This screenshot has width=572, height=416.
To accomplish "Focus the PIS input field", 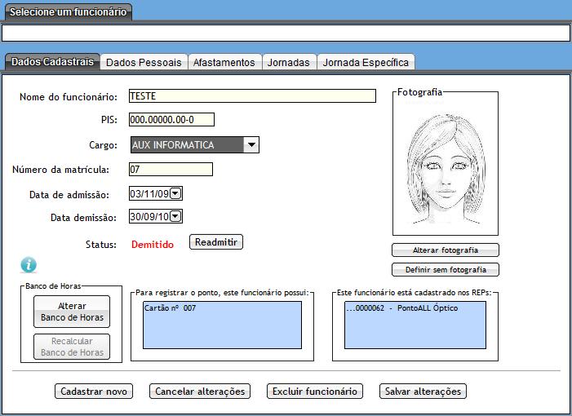I will (x=171, y=120).
